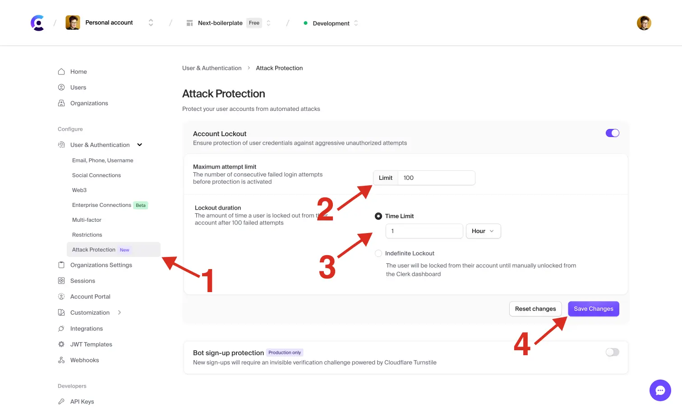Open the Development environment switcher
Viewport: 682px width, 412px height.
click(x=331, y=23)
